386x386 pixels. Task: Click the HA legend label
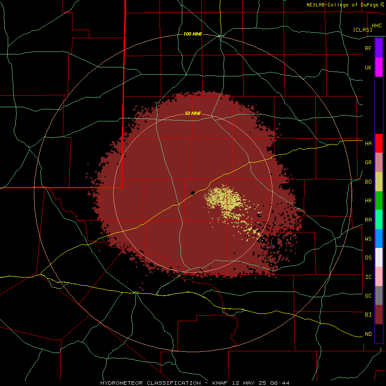368,143
